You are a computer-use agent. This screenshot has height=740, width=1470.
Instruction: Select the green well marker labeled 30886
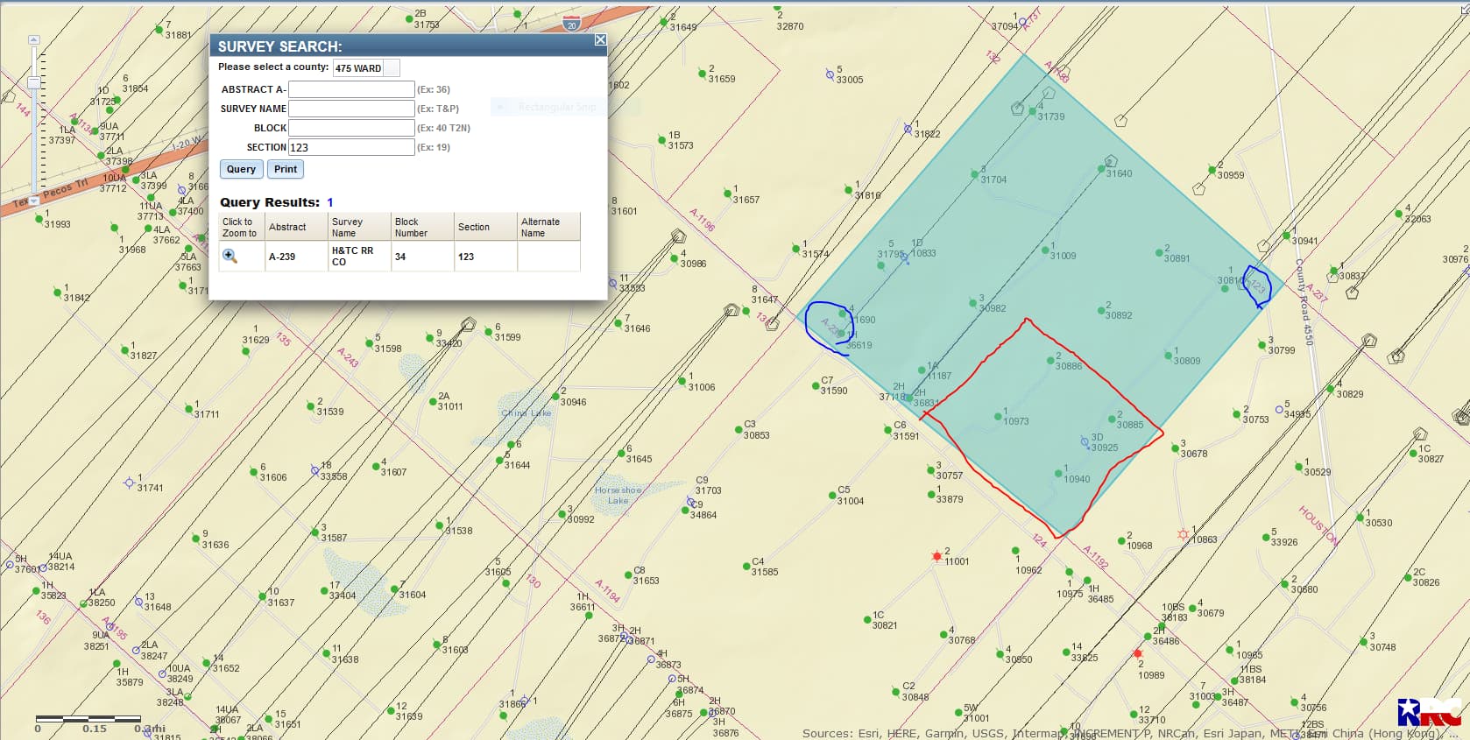click(1049, 360)
